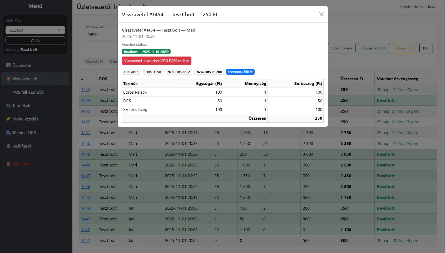446x253 pixels.
Task: Click the Összesítés chart icon in sidebar
Action: coord(8,65)
